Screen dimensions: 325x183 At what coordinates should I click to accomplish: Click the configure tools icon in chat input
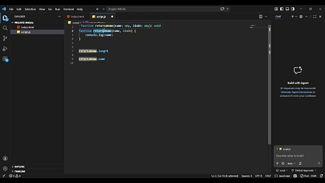point(283,163)
